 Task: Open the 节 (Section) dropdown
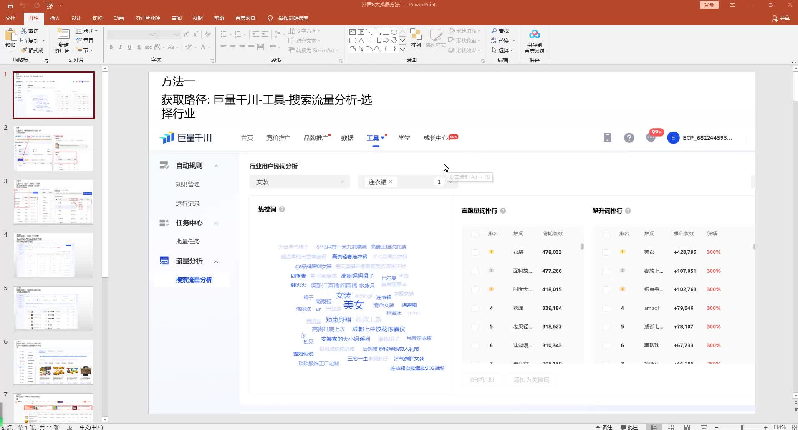[84, 50]
